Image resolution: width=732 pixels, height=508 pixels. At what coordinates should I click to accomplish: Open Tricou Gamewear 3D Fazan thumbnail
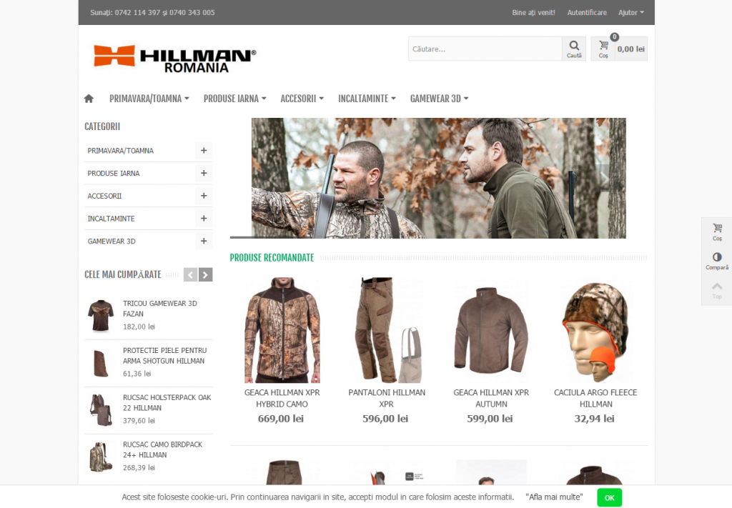click(x=101, y=316)
